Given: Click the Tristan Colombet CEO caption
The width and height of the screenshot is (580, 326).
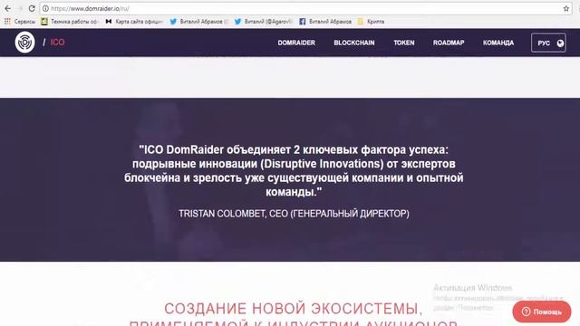Looking at the screenshot, I should (294, 214).
